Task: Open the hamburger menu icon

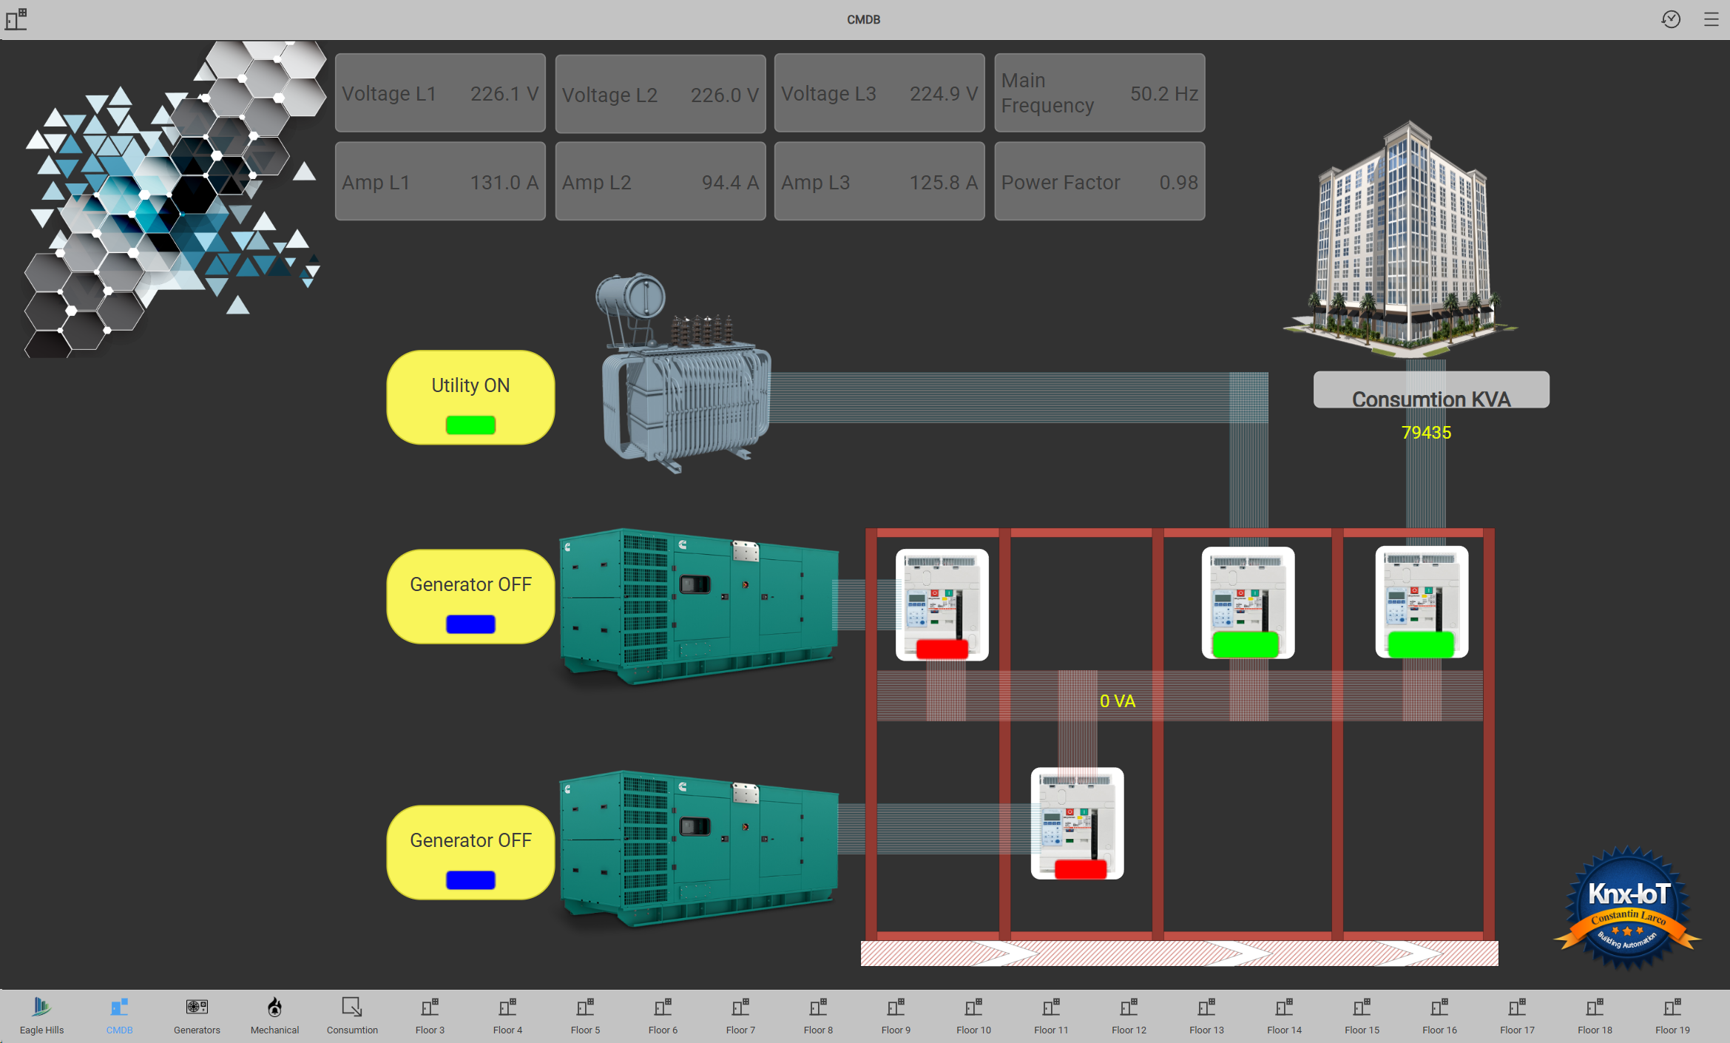Action: pyautogui.click(x=1712, y=19)
